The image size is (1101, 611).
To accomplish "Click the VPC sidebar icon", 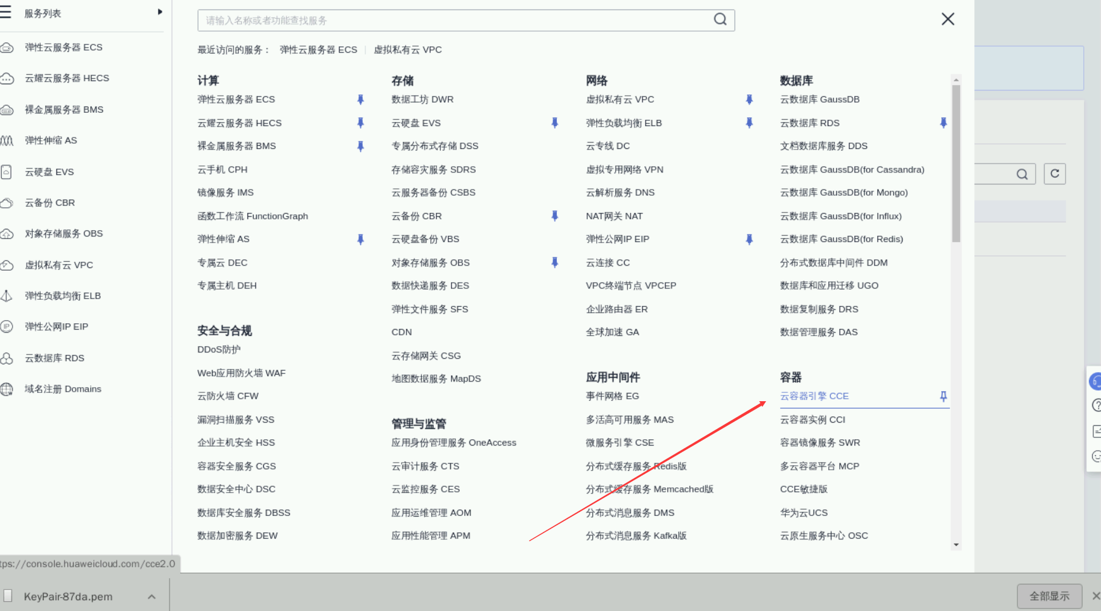I will [6, 265].
